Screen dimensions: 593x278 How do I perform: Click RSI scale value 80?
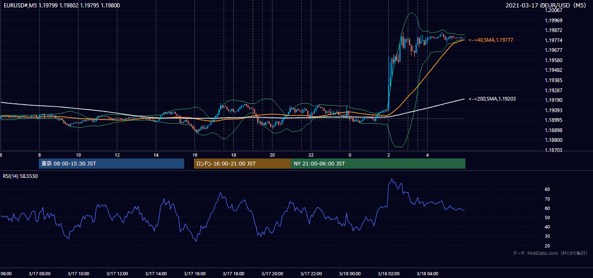click(x=548, y=190)
